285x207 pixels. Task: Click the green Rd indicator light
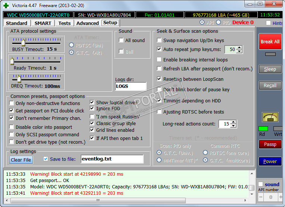[263, 128]
